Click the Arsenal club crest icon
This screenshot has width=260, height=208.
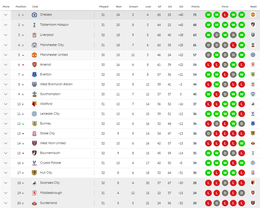tap(34, 65)
